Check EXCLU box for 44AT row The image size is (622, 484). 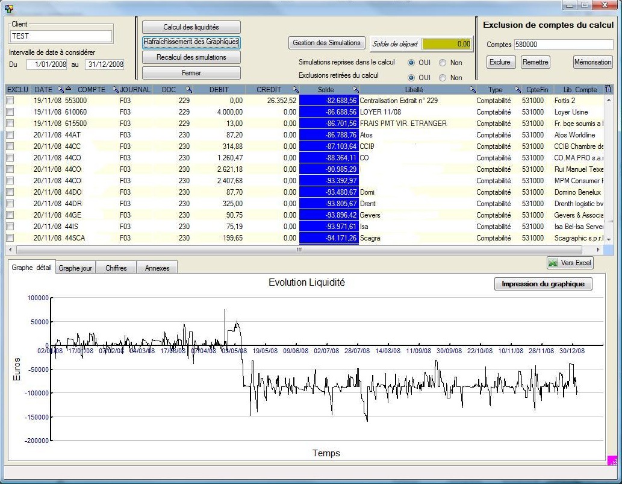(10, 135)
